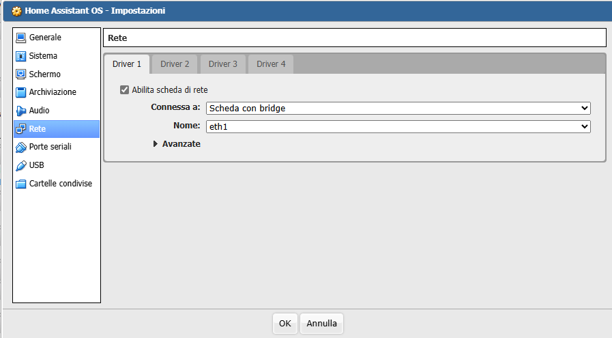Click the Connessa a label

click(x=175, y=107)
